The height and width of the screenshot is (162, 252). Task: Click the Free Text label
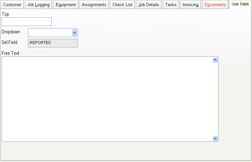click(x=10, y=53)
